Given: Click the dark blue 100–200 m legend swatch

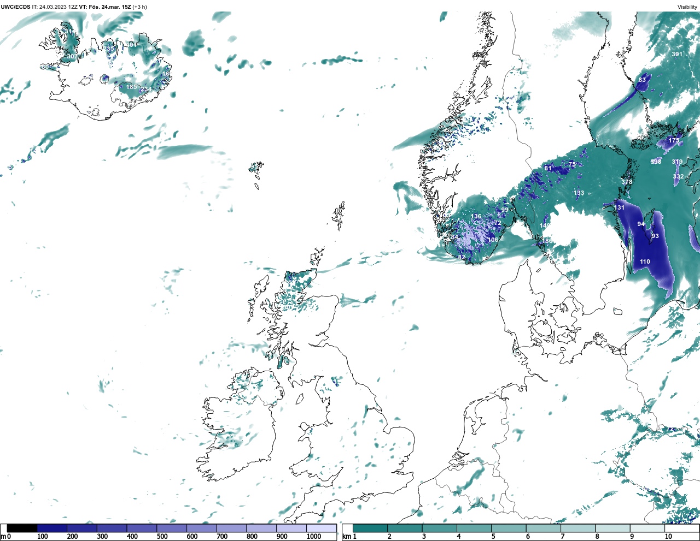Looking at the screenshot, I should coord(52,528).
